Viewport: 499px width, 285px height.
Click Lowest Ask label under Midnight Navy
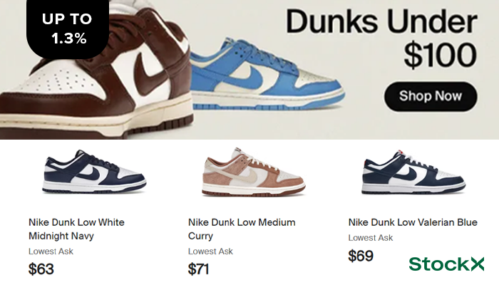click(51, 252)
